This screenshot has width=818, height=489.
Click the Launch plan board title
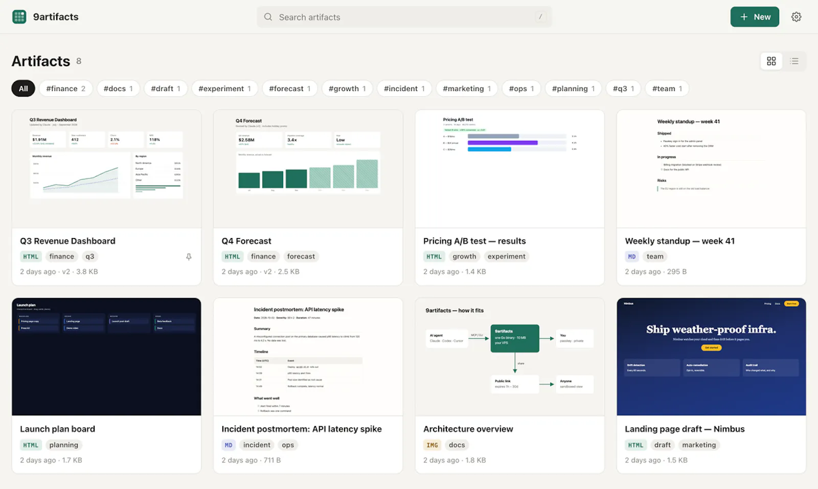coord(58,429)
